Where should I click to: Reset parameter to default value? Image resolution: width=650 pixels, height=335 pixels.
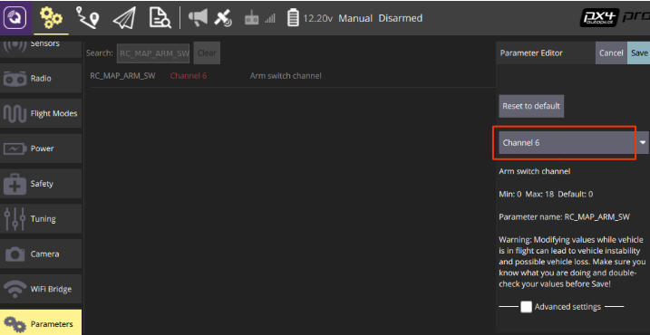(x=531, y=106)
